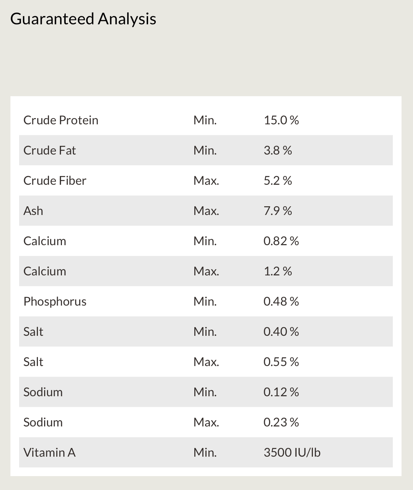This screenshot has height=490, width=413.
Task: Click the 5.2 % fiber value
Action: (x=278, y=181)
